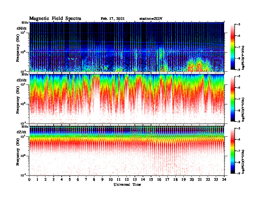
Task: Click hour "10" on the time axis
Action: pyautogui.click(x=111, y=179)
